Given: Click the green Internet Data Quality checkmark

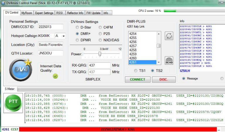Looking at the screenshot, I should click(x=55, y=76).
